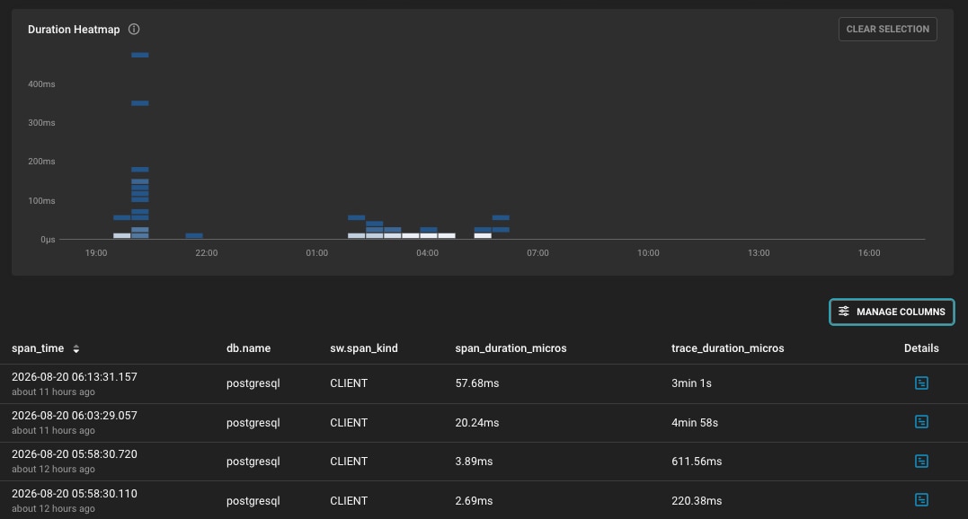Click the sw.span_kind column header
968x519 pixels.
[x=364, y=348]
